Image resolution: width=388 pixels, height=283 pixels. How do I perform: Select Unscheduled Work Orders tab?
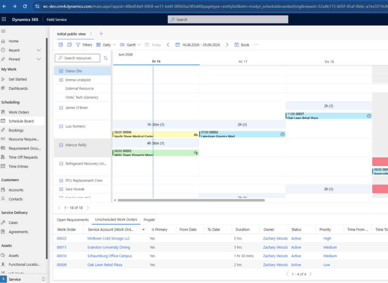click(x=116, y=219)
